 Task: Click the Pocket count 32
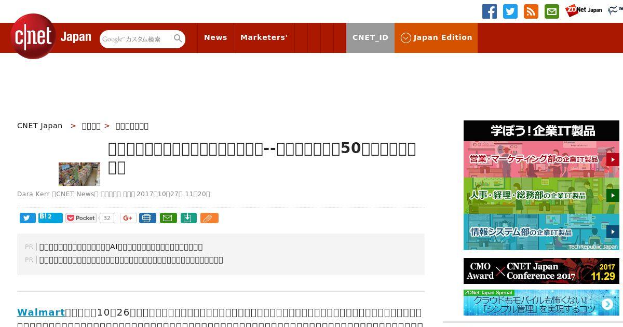106,218
